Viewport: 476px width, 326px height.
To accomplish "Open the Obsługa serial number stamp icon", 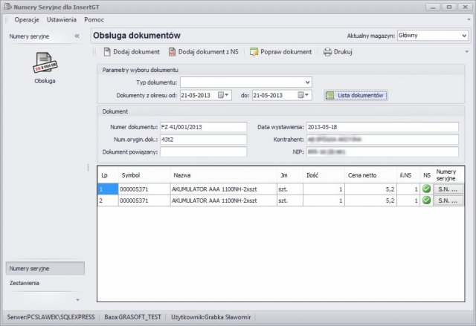I will point(45,62).
